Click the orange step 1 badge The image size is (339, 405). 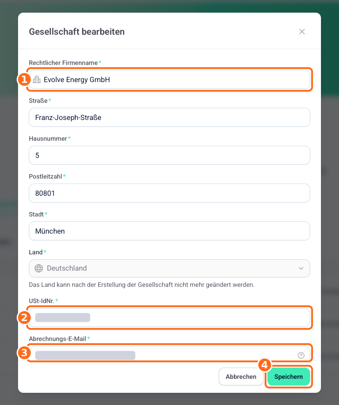coord(24,79)
